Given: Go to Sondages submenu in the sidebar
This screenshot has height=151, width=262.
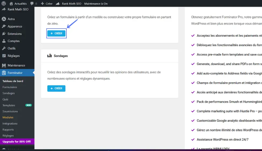Looking at the screenshot, I should [x=9, y=93].
